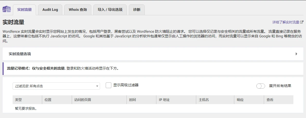
Task: Go to the 导入 / 导出选项 tab
Action: (110, 10)
